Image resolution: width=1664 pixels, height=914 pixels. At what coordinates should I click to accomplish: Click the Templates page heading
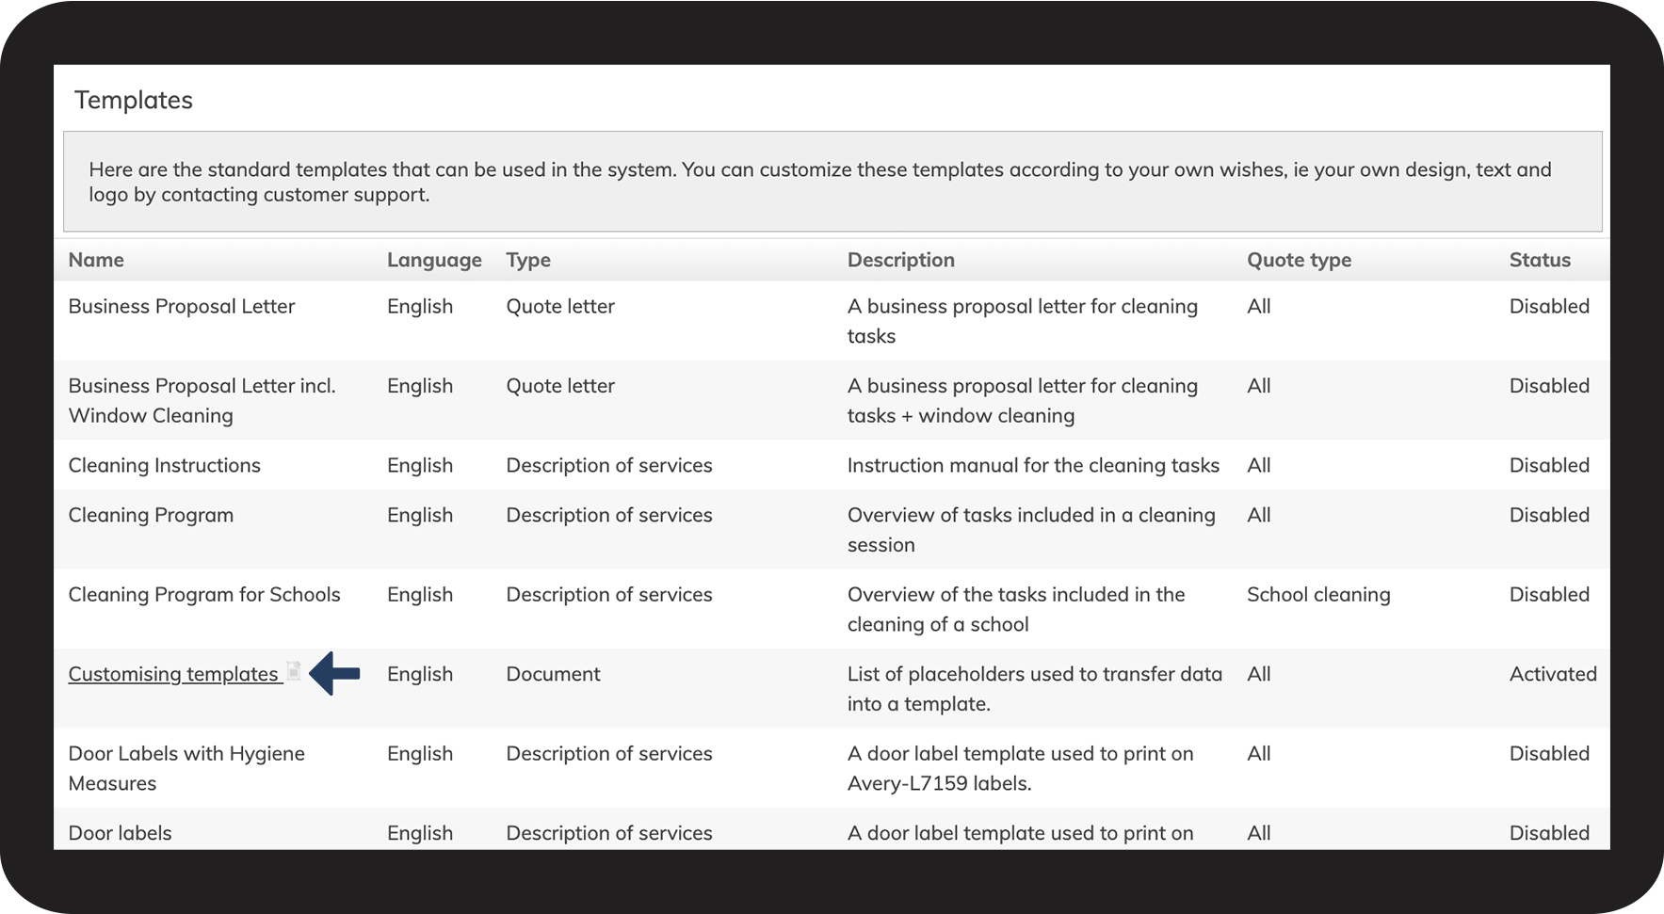point(134,101)
